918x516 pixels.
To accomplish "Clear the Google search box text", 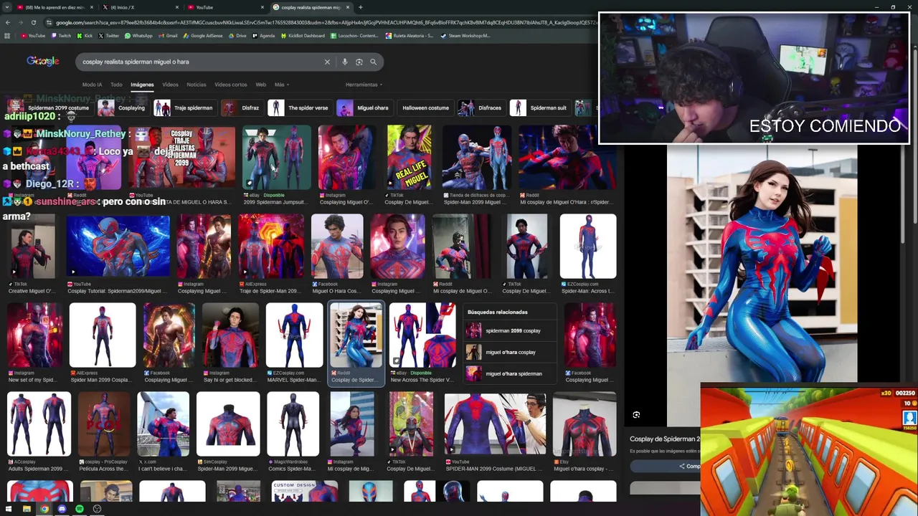I will tap(327, 62).
